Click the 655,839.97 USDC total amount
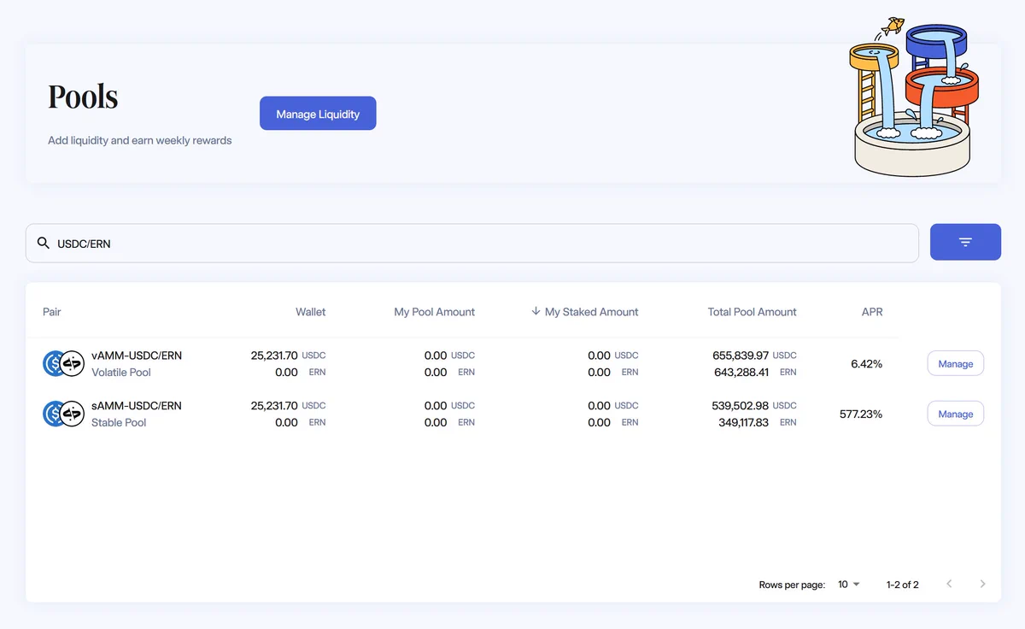 click(x=754, y=356)
